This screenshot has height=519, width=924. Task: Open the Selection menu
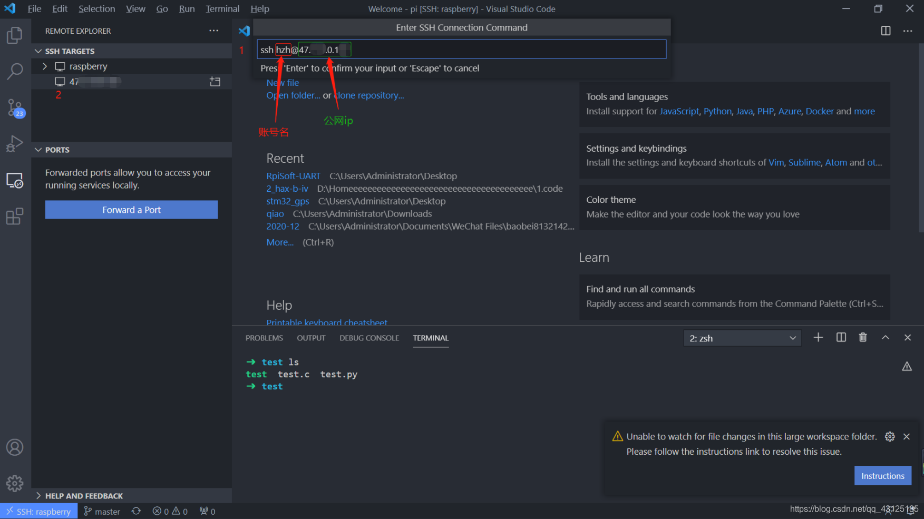[x=96, y=9]
